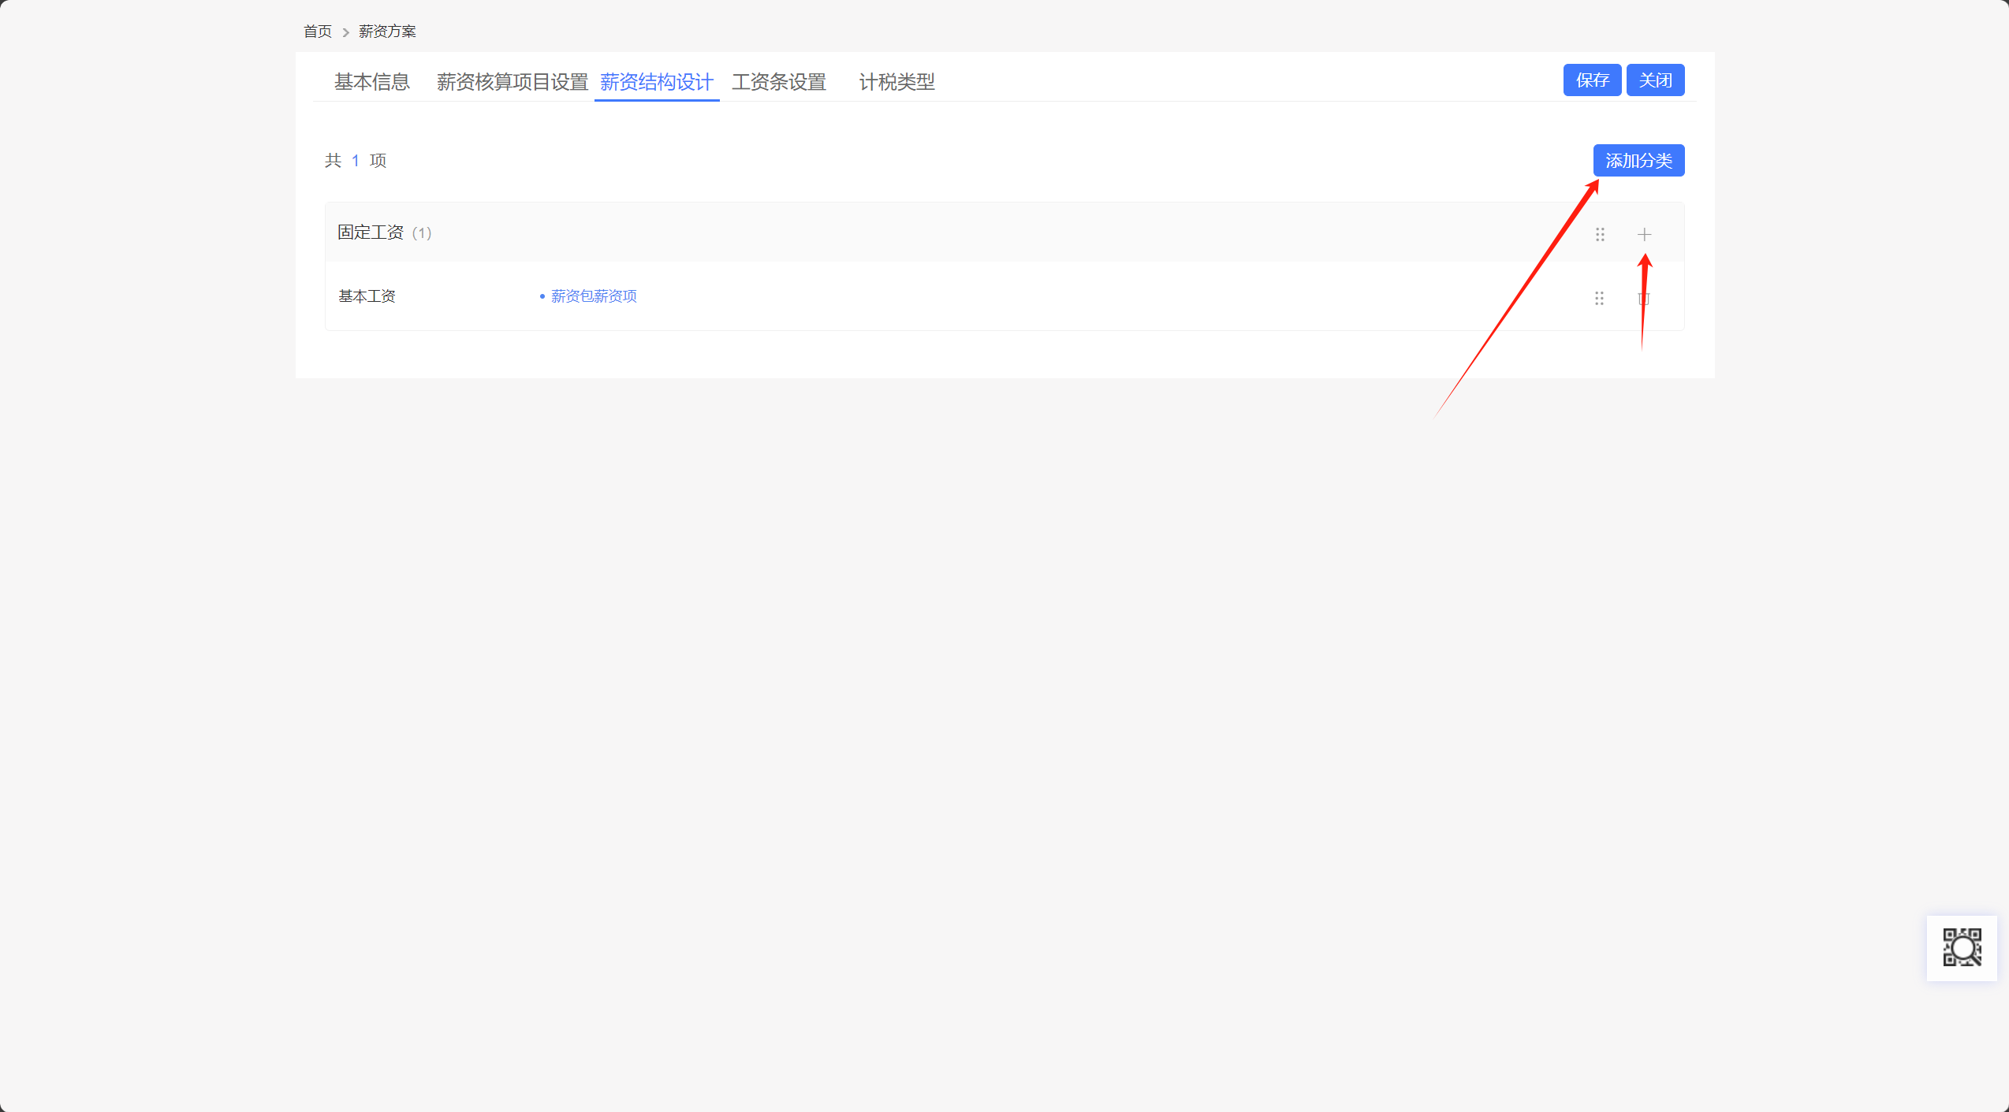2009x1112 pixels.
Task: Select the 基本工资 item label
Action: click(x=367, y=296)
